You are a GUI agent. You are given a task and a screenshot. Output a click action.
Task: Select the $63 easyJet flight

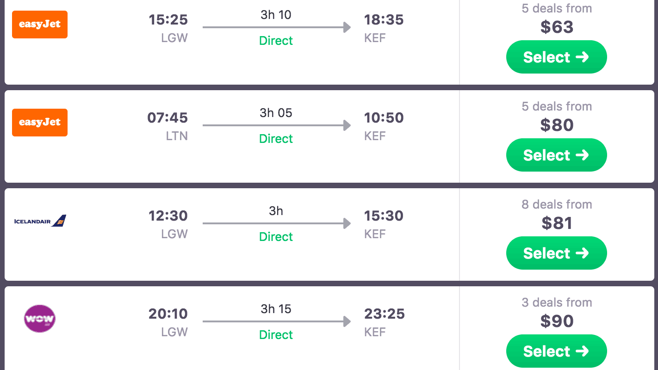[556, 57]
